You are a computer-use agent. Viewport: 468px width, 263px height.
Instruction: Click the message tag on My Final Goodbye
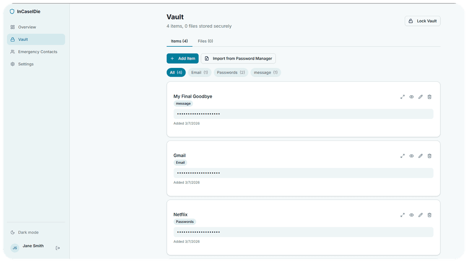(183, 104)
